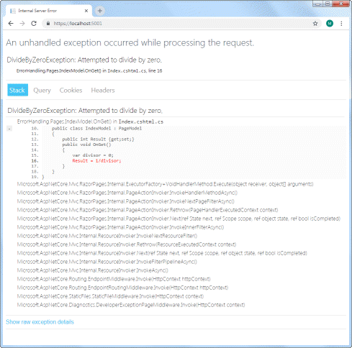352x348 pixels.
Task: Click InvokeFilterPipelineAsync() stack frame
Action: tap(107, 262)
